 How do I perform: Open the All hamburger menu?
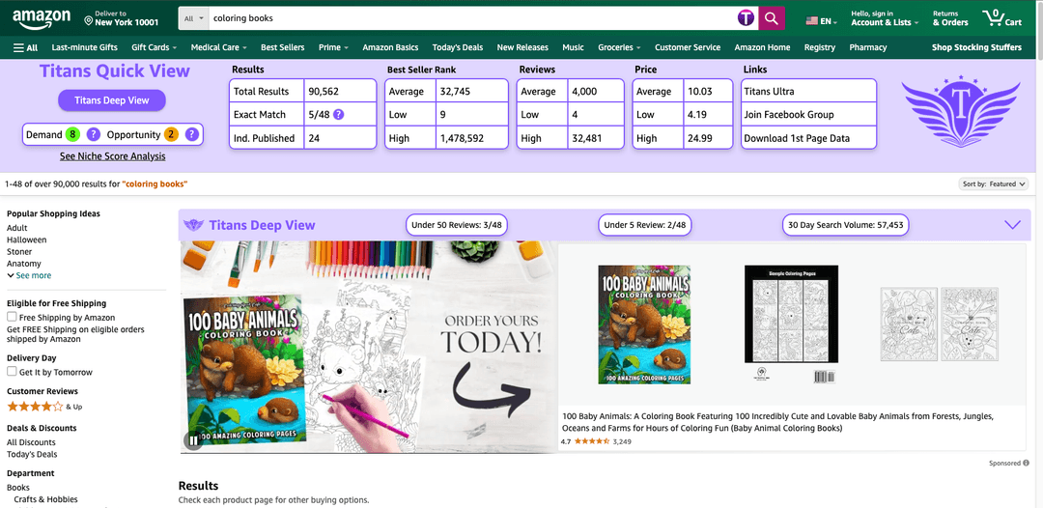(x=25, y=47)
